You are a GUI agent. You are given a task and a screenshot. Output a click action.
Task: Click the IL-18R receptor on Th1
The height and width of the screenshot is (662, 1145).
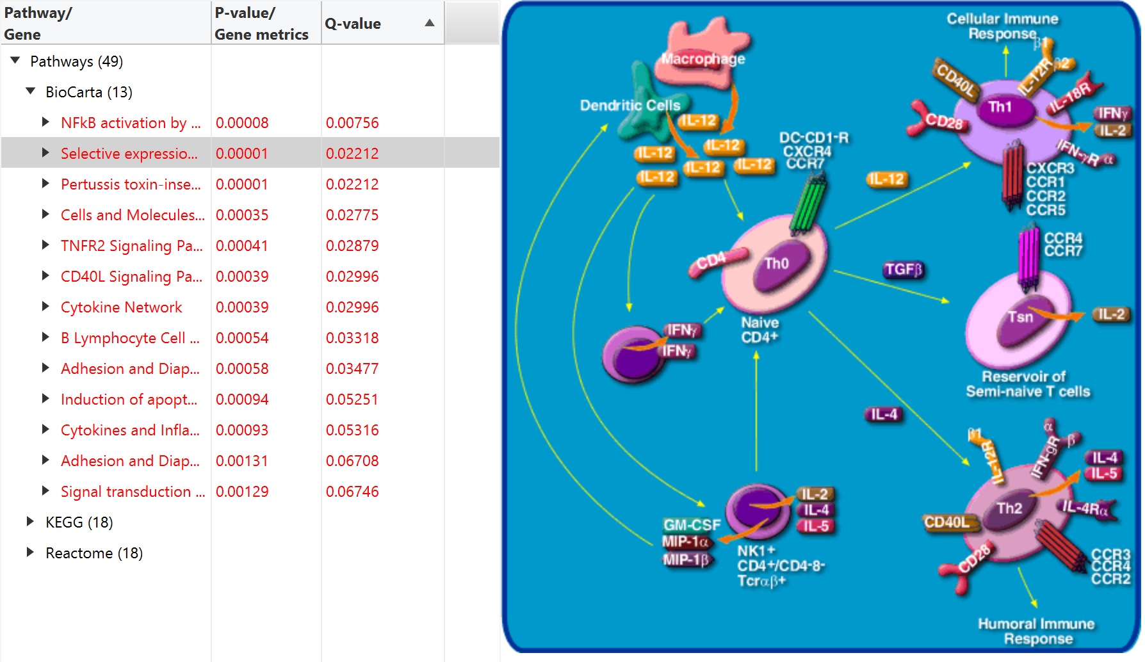click(x=1075, y=95)
